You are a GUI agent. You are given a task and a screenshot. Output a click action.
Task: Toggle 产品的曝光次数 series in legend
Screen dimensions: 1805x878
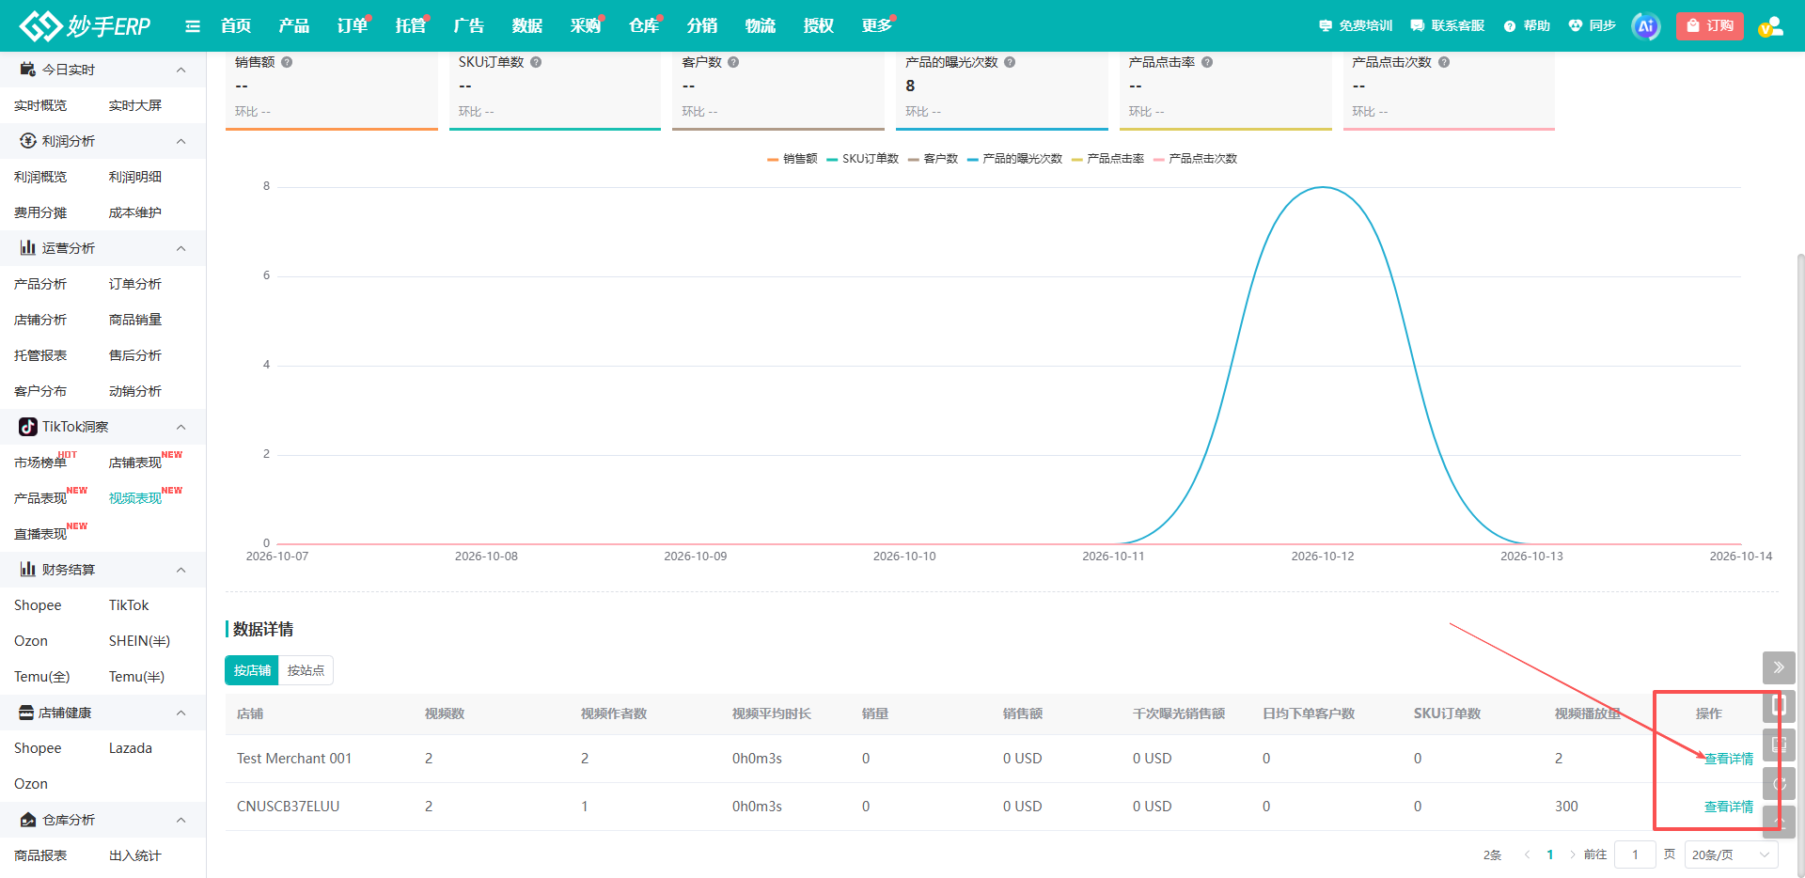pyautogui.click(x=1014, y=159)
